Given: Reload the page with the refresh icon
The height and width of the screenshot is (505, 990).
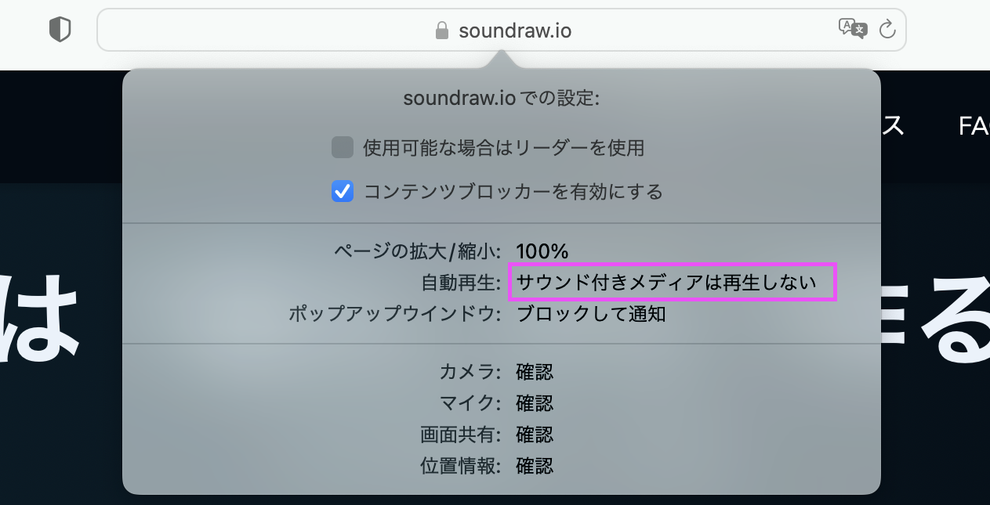Looking at the screenshot, I should pos(887,30).
